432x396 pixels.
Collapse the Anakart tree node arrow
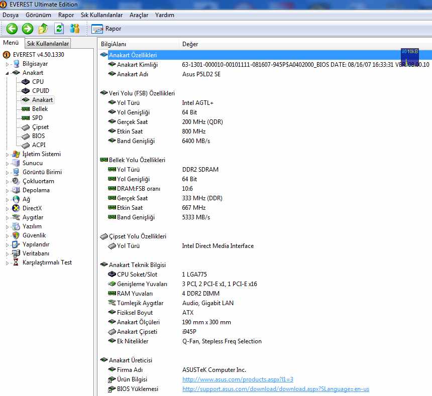(8, 73)
